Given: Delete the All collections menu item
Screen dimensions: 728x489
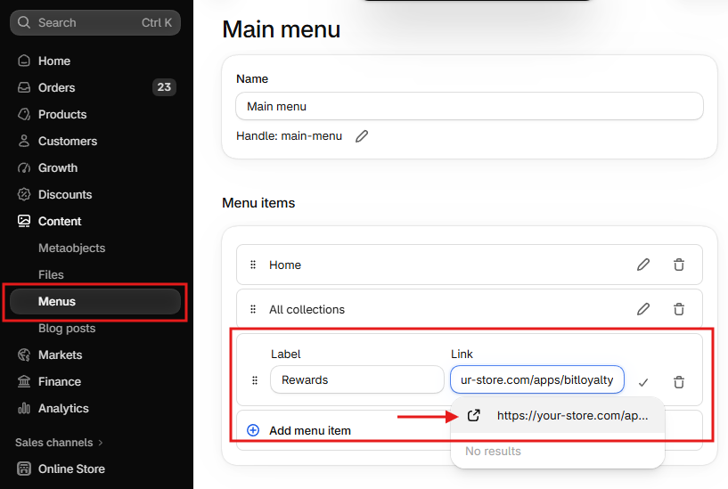Looking at the screenshot, I should (x=679, y=309).
